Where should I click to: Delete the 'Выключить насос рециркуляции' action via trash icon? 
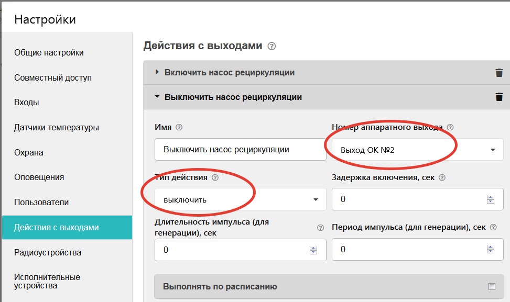499,97
